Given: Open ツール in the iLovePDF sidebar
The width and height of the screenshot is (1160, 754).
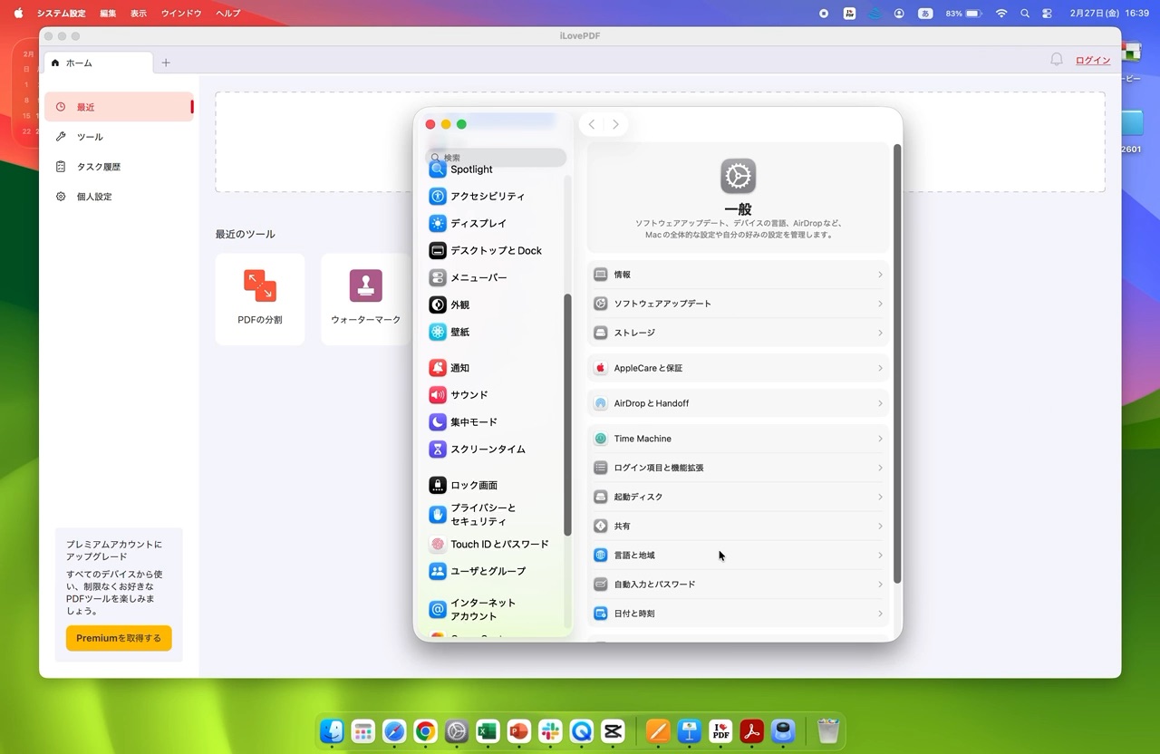Looking at the screenshot, I should [119, 137].
